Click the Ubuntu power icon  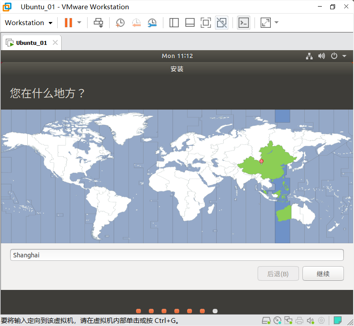(334, 56)
